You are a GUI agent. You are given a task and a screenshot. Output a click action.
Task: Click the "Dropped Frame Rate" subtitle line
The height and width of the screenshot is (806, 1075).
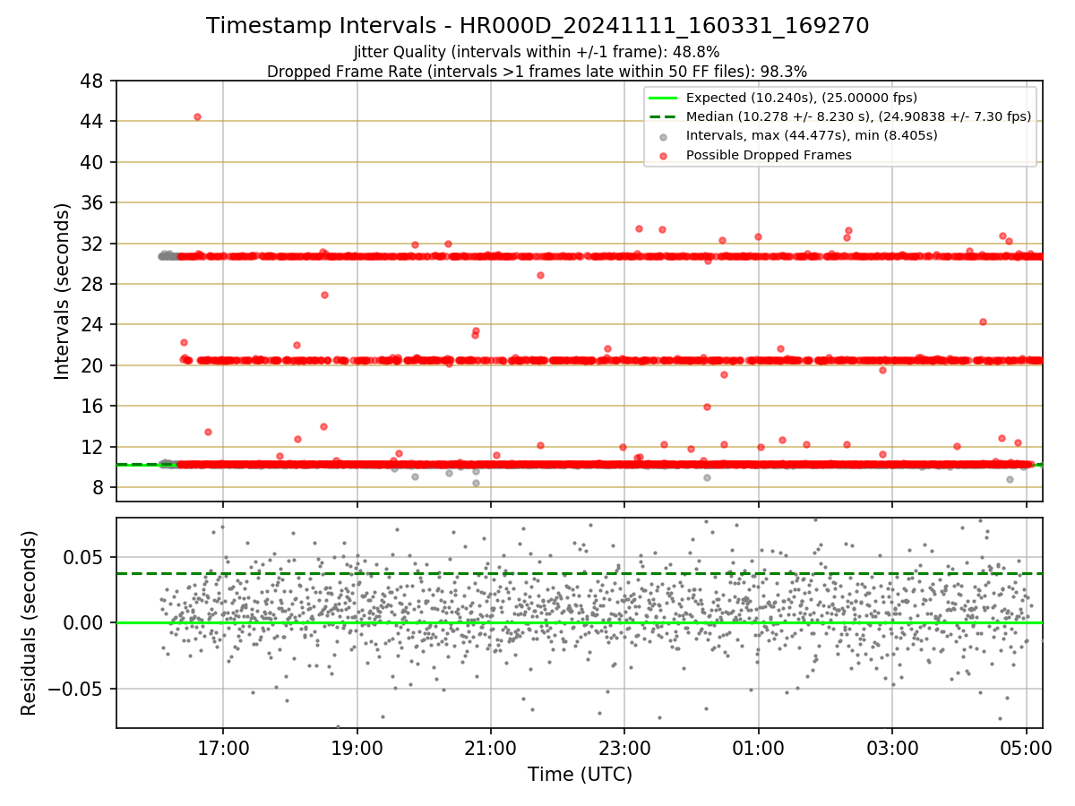[x=537, y=72]
